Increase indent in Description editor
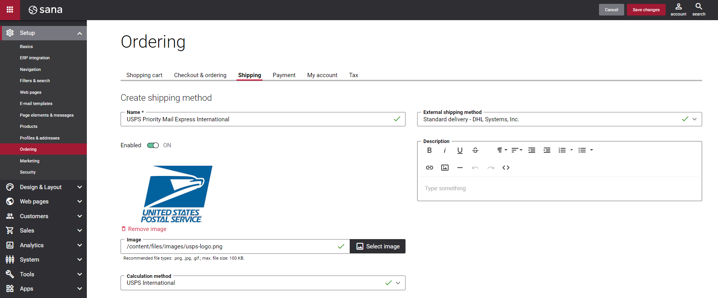Screen dimensions: 718x298 point(547,150)
